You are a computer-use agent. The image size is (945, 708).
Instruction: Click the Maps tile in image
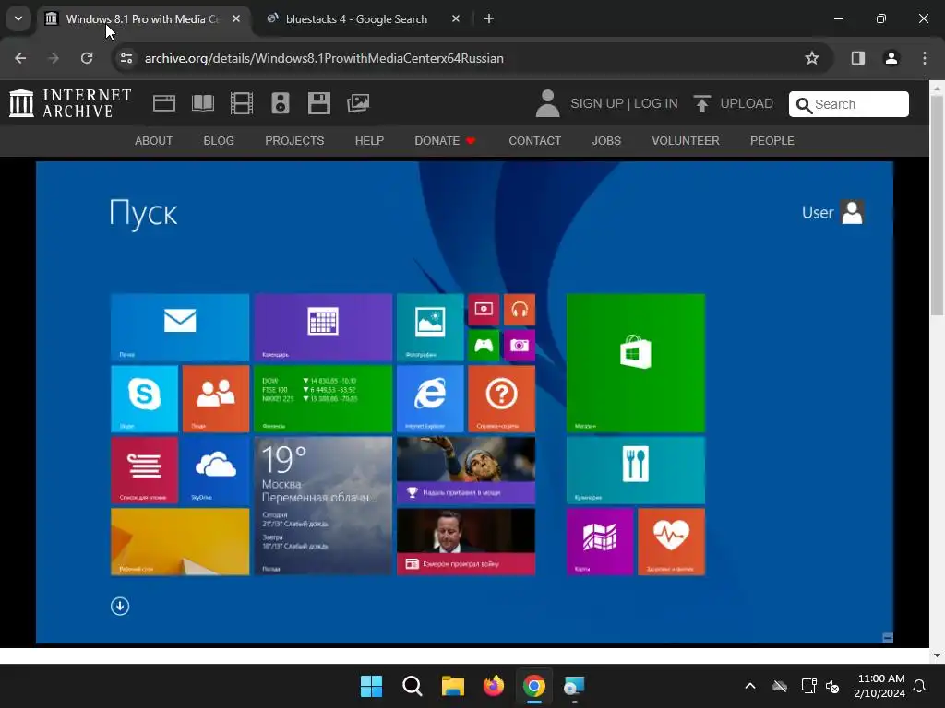tap(600, 542)
